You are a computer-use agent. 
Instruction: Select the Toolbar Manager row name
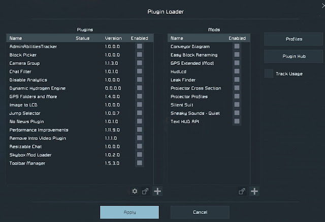click(x=27, y=163)
